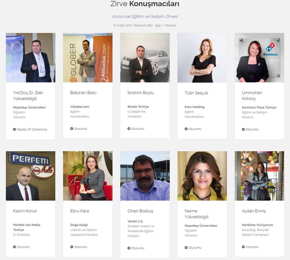Click plus icon under İbrahim Boylu card
This screenshot has width=290, height=260.
click(129, 129)
